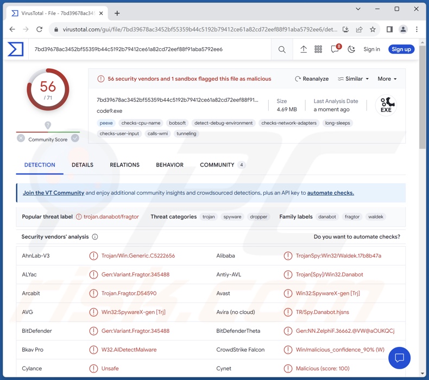Switch to the DETAILS tab
The width and height of the screenshot is (429, 380).
[x=83, y=165]
